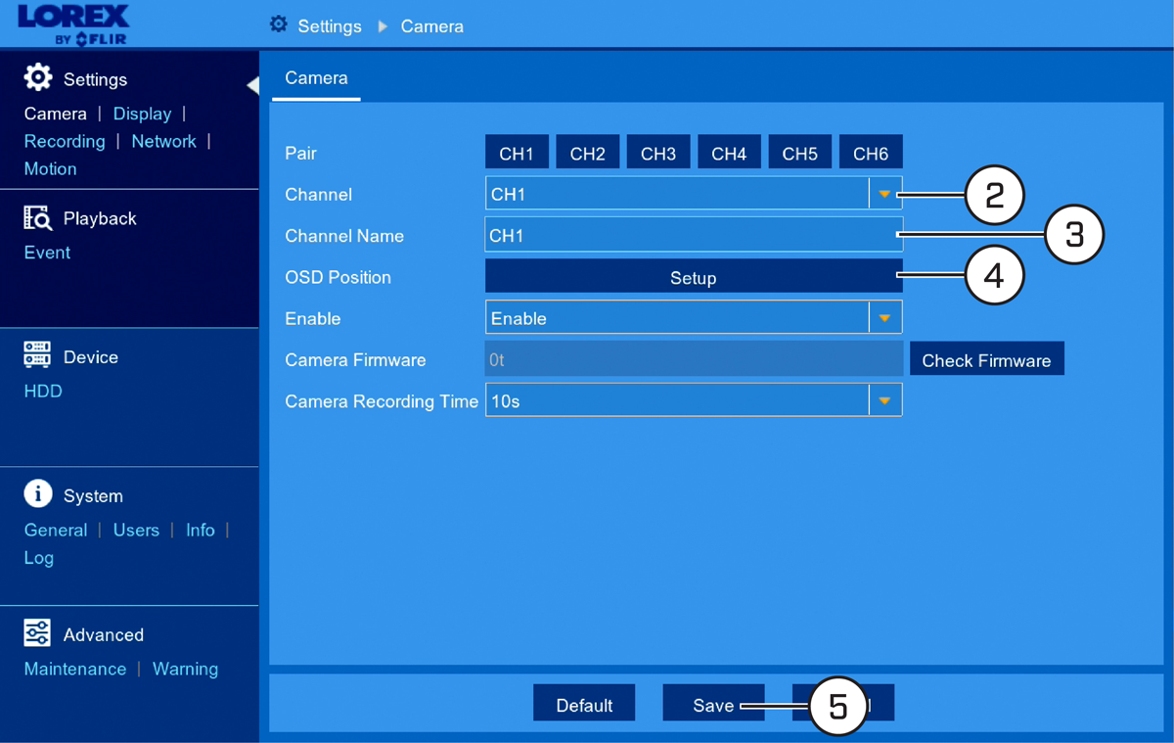Click the Settings gear icon in sidebar
Viewport: 1174px width, 743px height.
pos(38,78)
